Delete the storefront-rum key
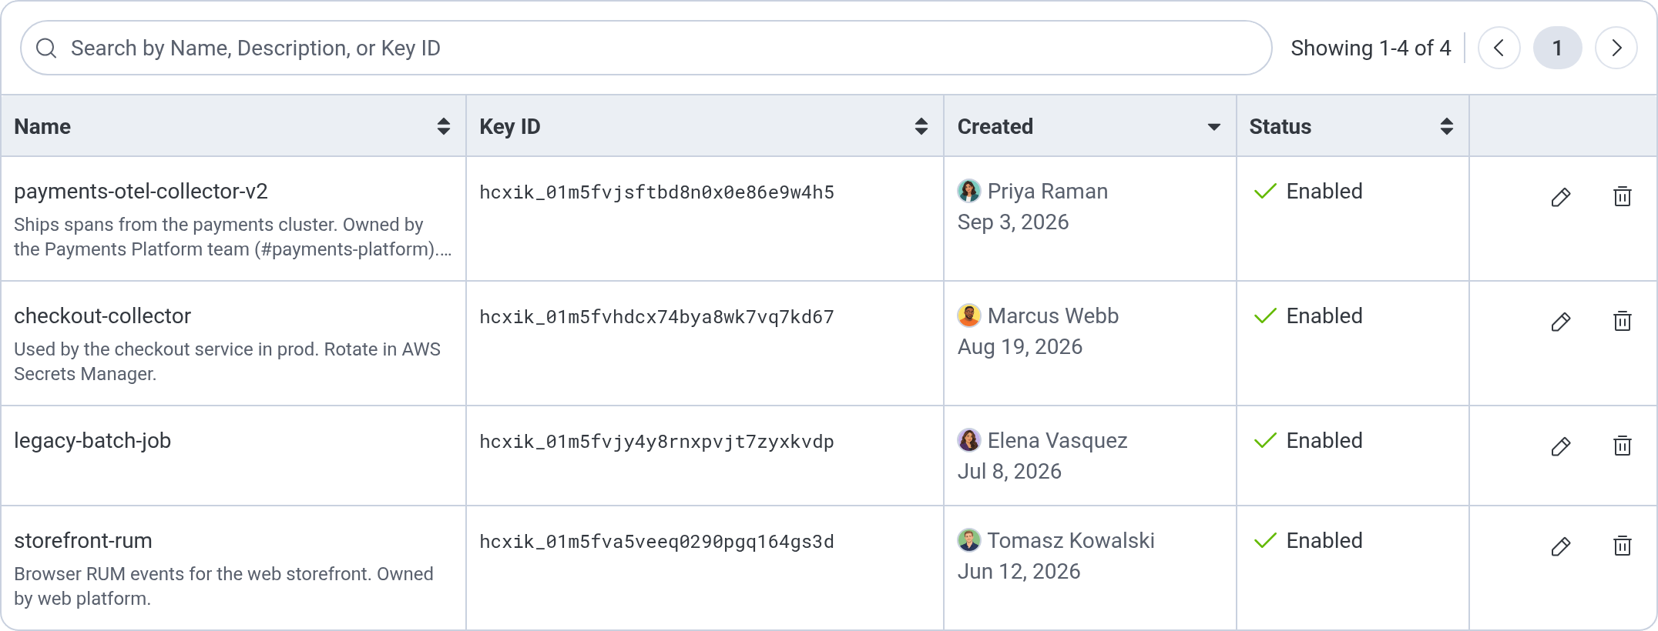The width and height of the screenshot is (1658, 631). pos(1623,546)
